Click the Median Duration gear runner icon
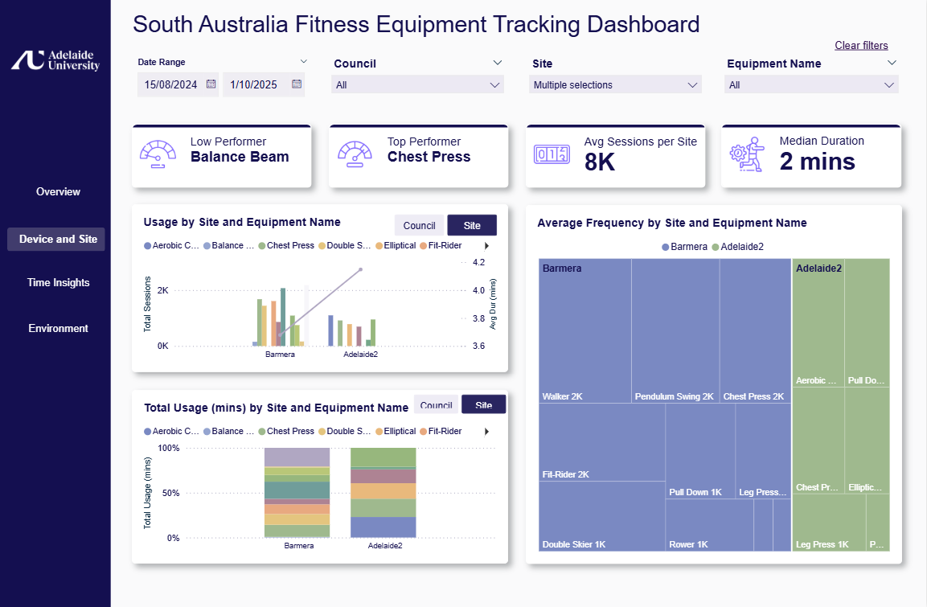This screenshot has width=927, height=607. point(747,154)
